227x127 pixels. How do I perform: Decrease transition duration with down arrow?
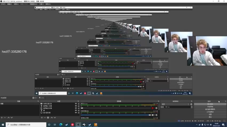click(192, 108)
